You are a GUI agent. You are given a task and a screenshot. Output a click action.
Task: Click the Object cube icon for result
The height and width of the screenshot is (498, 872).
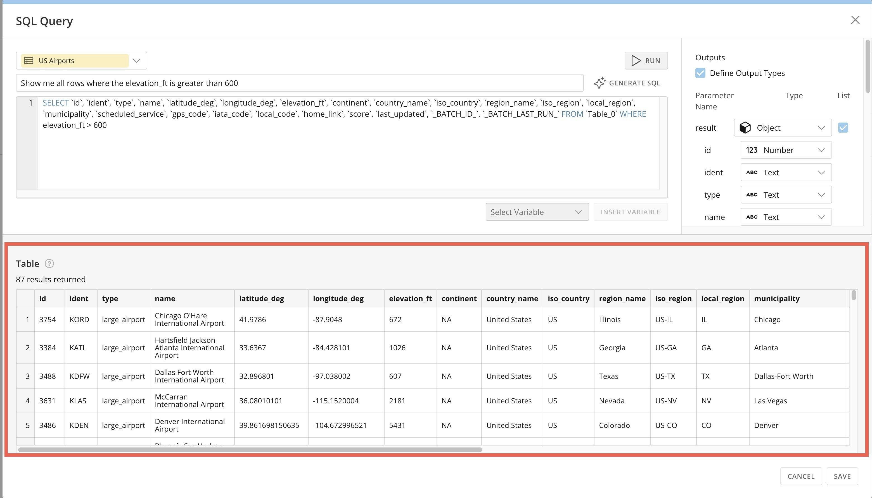coord(745,128)
